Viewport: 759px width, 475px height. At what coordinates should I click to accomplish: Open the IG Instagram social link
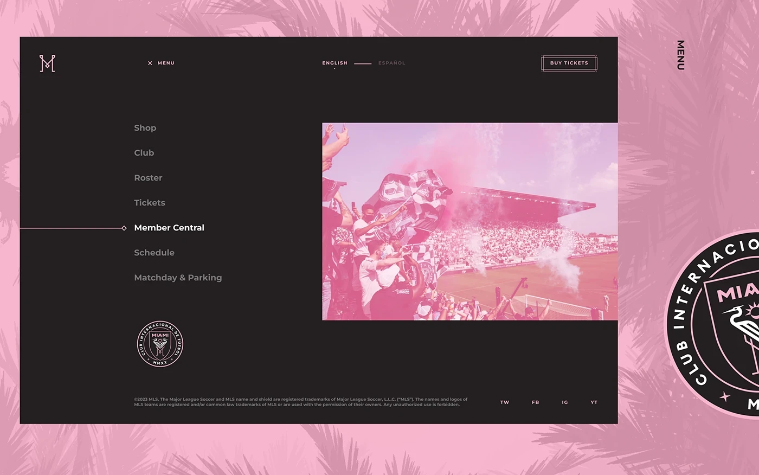(x=565, y=402)
